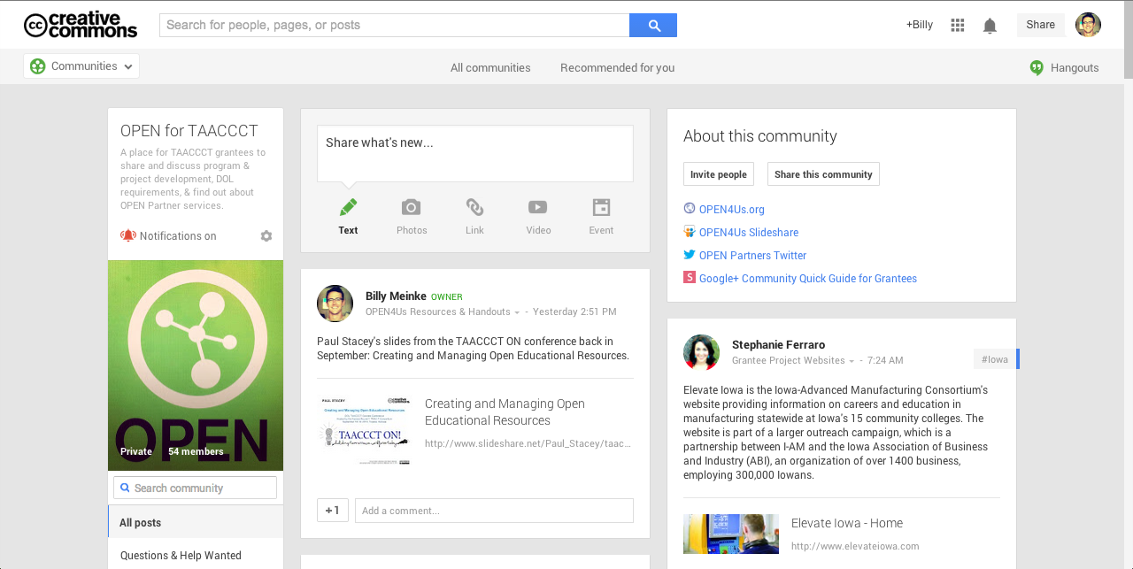Click the Invite people button
Screen dimensions: 1133x569
click(x=719, y=174)
